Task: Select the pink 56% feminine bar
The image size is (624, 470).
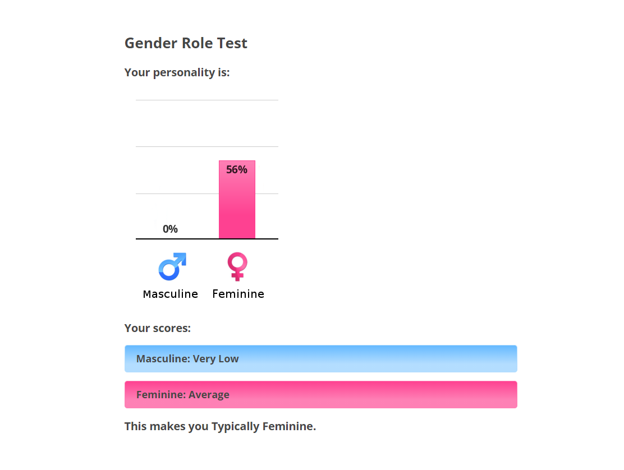Action: (237, 200)
